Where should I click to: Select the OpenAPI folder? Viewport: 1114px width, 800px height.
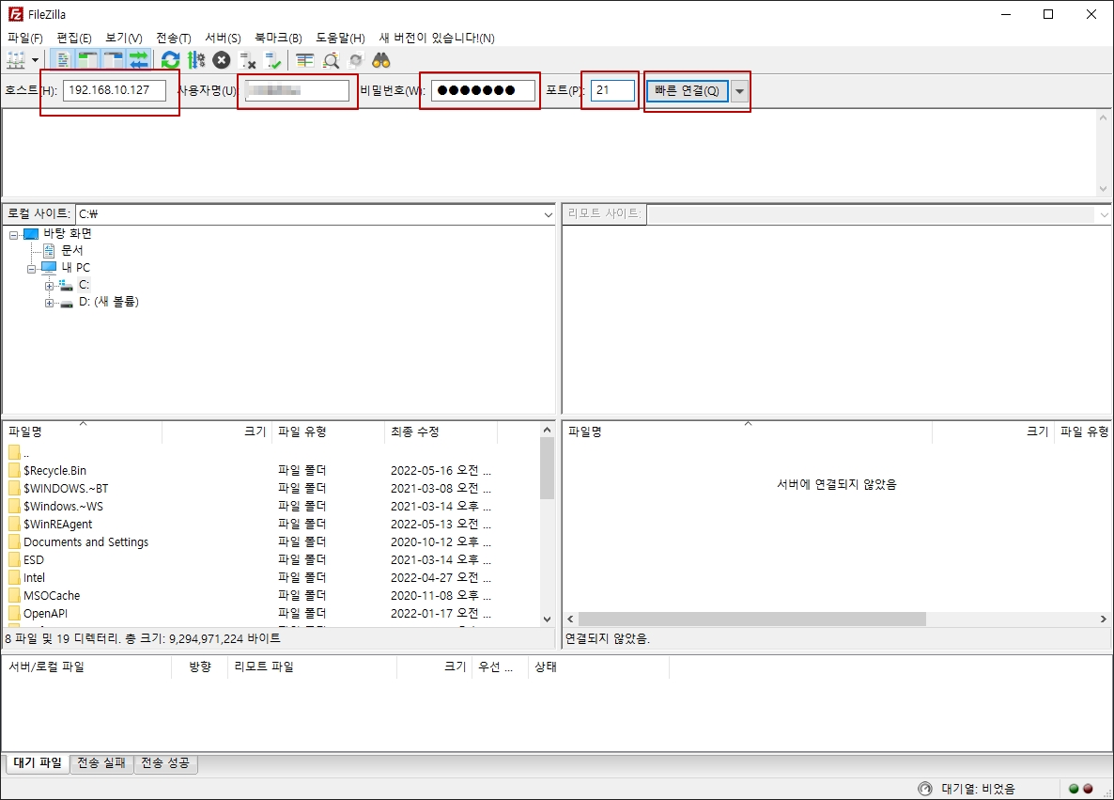[x=45, y=613]
